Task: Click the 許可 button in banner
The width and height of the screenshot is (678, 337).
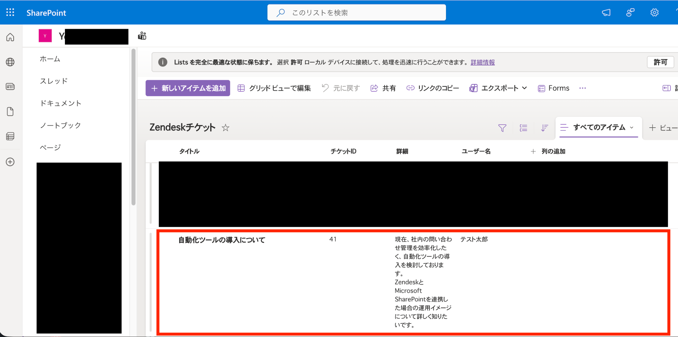Action: 660,62
